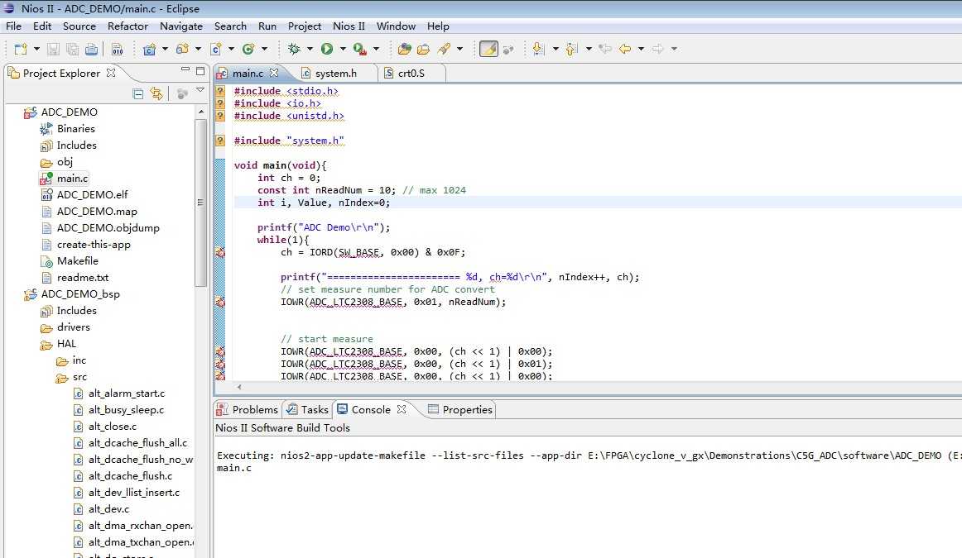This screenshot has width=962, height=558.
Task: Open the Window menu
Action: point(396,26)
